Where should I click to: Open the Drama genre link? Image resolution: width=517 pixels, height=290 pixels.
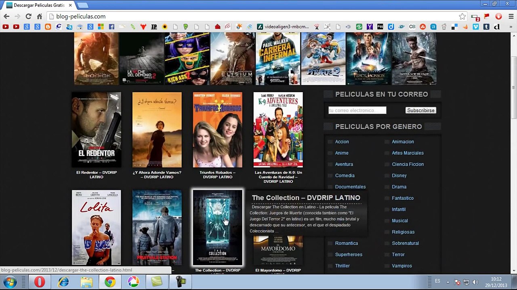tap(399, 187)
